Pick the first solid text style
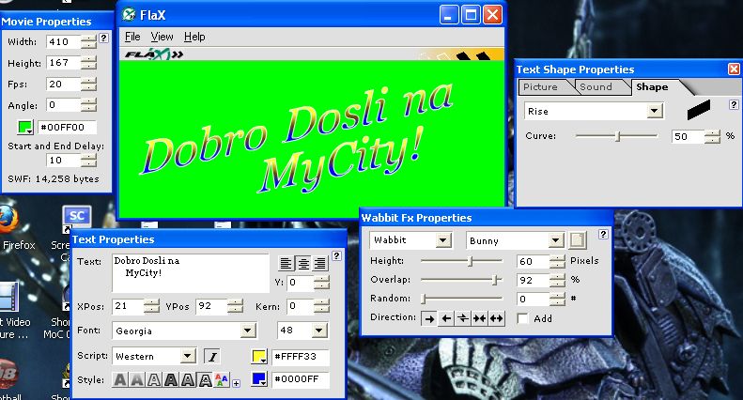 [120, 379]
